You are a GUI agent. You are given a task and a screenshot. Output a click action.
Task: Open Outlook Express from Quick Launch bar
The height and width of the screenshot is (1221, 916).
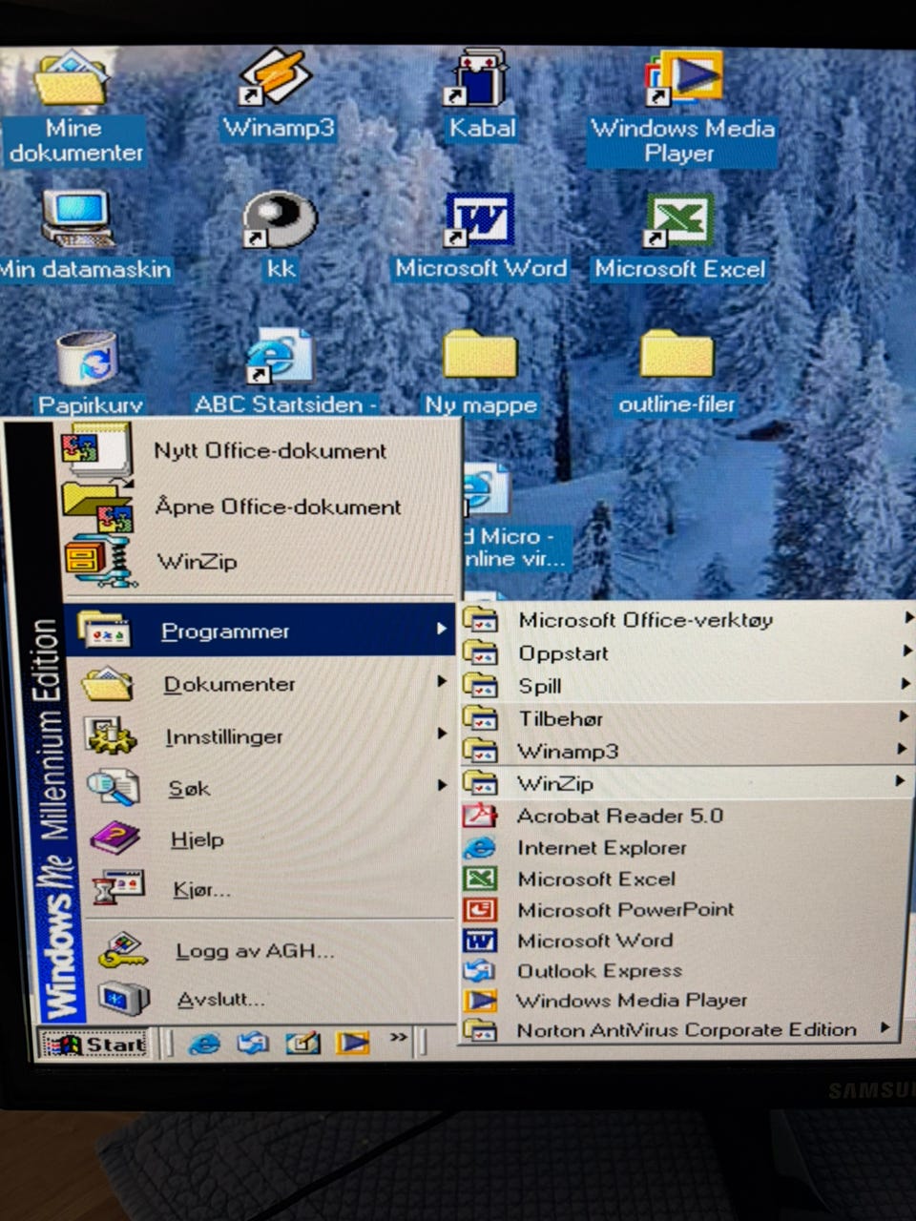coord(253,1044)
